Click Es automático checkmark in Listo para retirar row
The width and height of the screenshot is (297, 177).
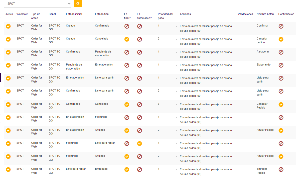click(x=139, y=143)
